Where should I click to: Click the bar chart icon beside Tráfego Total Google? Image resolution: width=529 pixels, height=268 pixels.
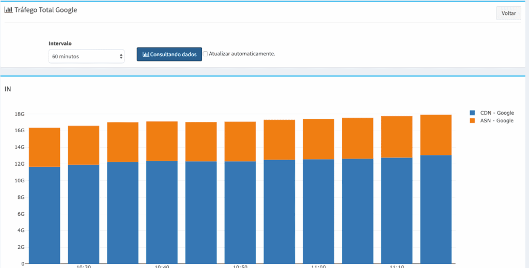[8, 10]
